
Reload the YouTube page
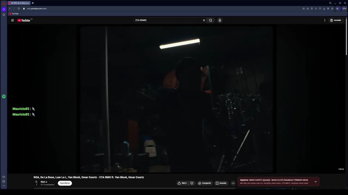pos(19,8)
